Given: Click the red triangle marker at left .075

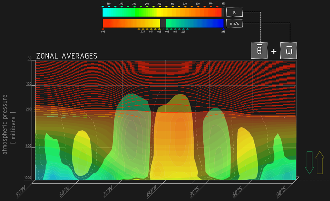Looking at the screenshot, I should point(103,29).
